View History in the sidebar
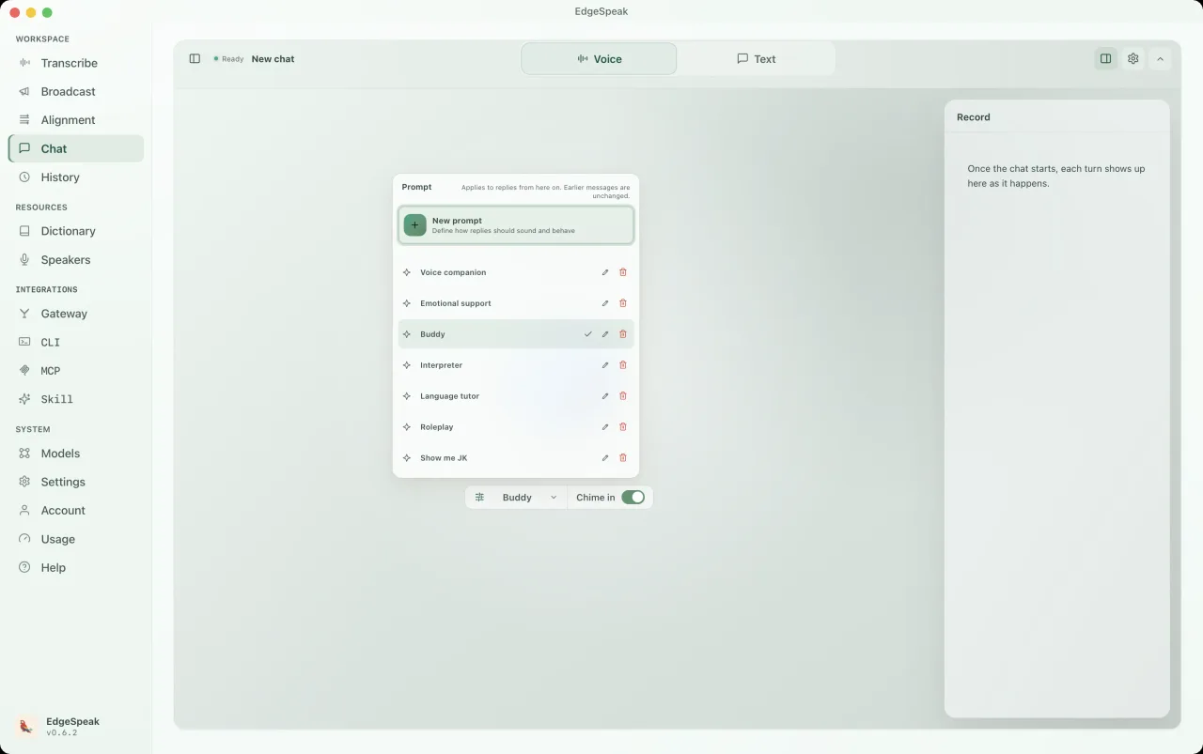1203x754 pixels. point(76,177)
